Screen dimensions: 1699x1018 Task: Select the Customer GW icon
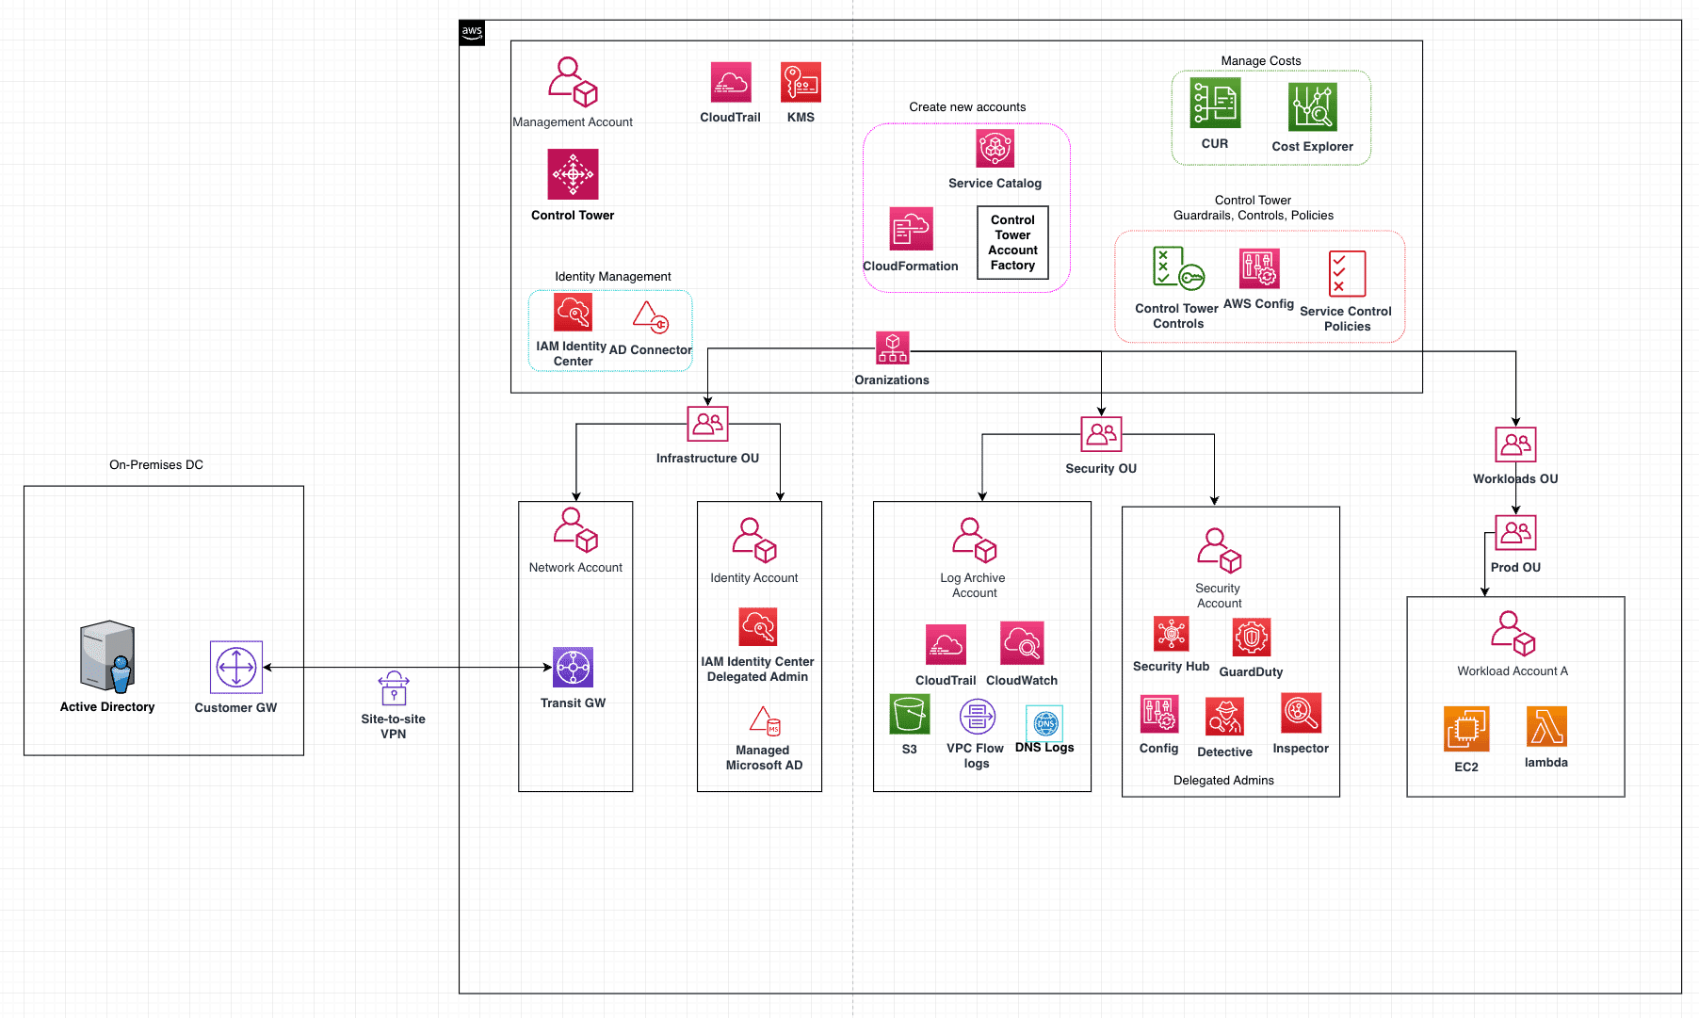[x=235, y=668]
